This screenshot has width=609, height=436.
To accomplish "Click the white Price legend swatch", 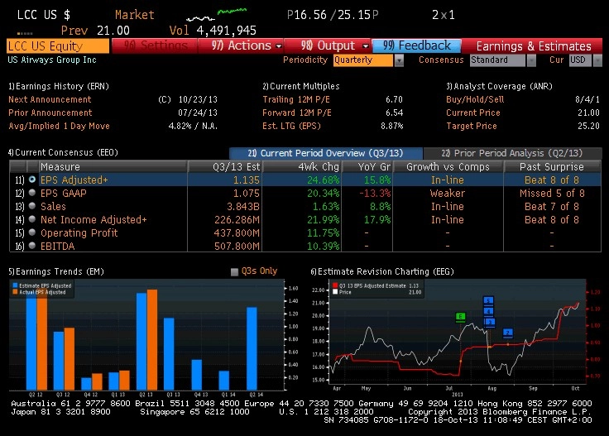I will pos(335,292).
